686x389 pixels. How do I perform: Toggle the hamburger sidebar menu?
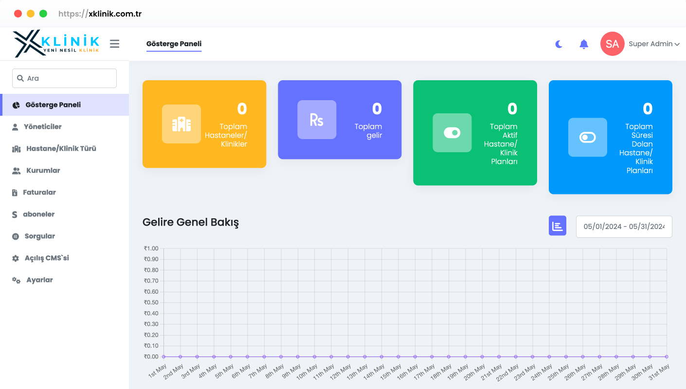click(114, 44)
